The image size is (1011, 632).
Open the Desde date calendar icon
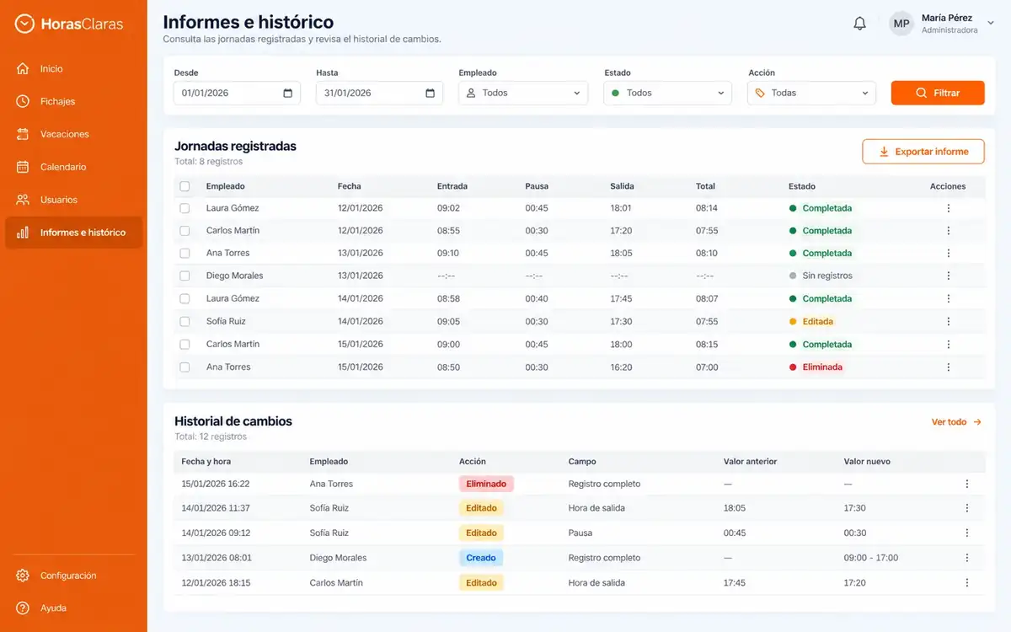pyautogui.click(x=288, y=93)
